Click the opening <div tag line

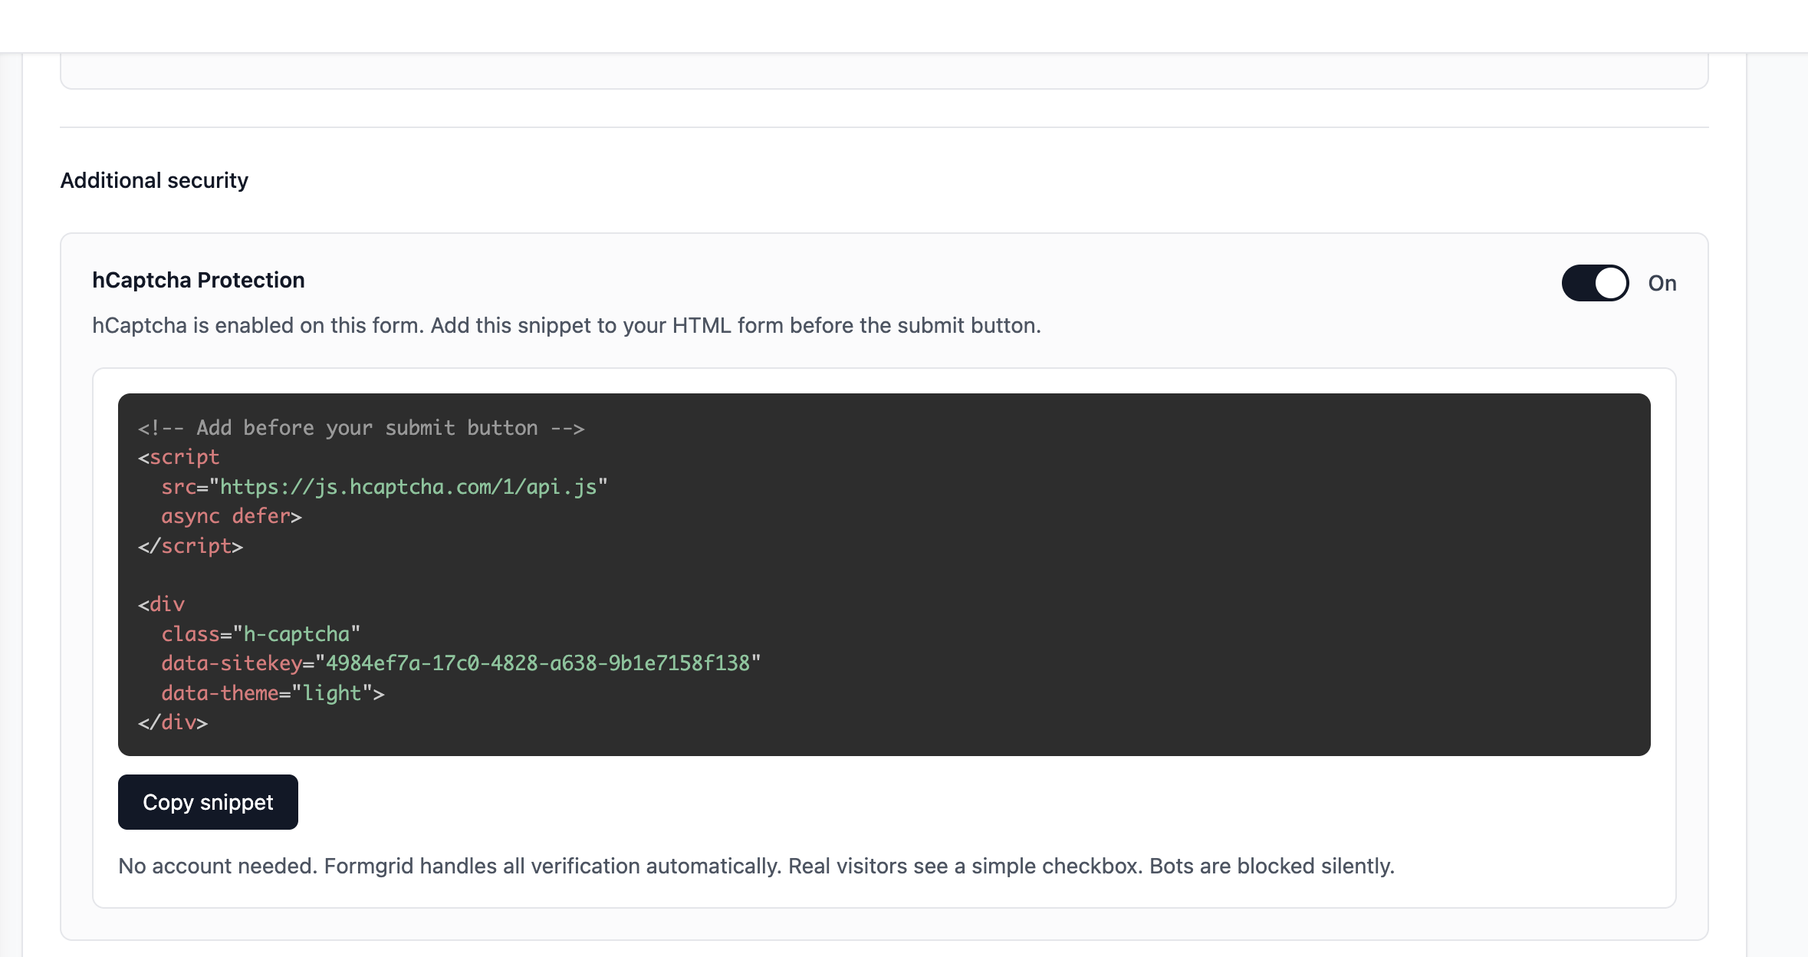[x=161, y=604]
